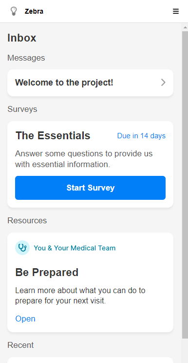Click the lightbulb logo icon
This screenshot has width=188, height=363.
(x=14, y=11)
